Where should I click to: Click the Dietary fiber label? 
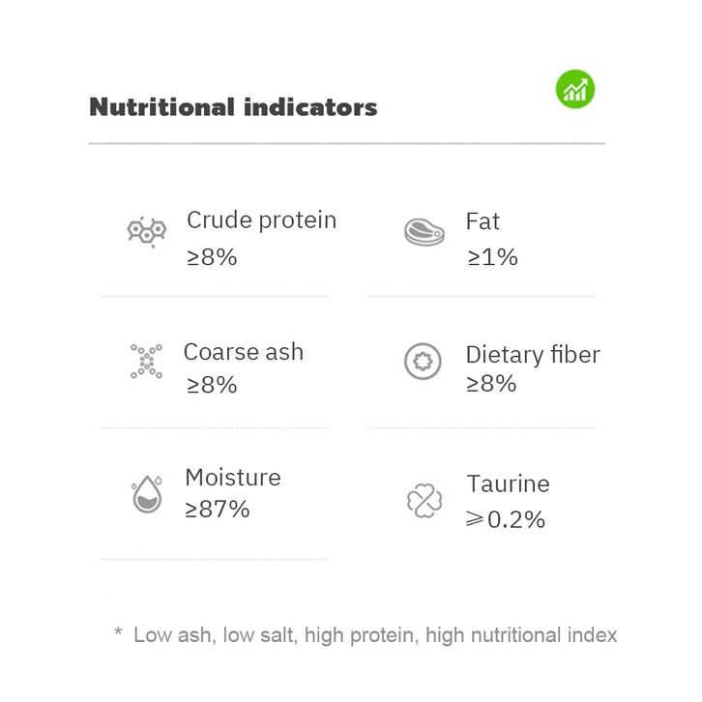(533, 355)
